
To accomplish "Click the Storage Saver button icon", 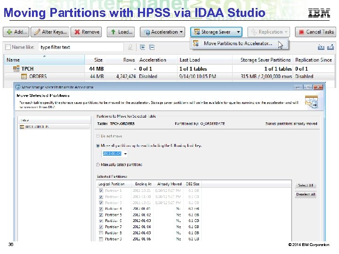I will coord(197,32).
